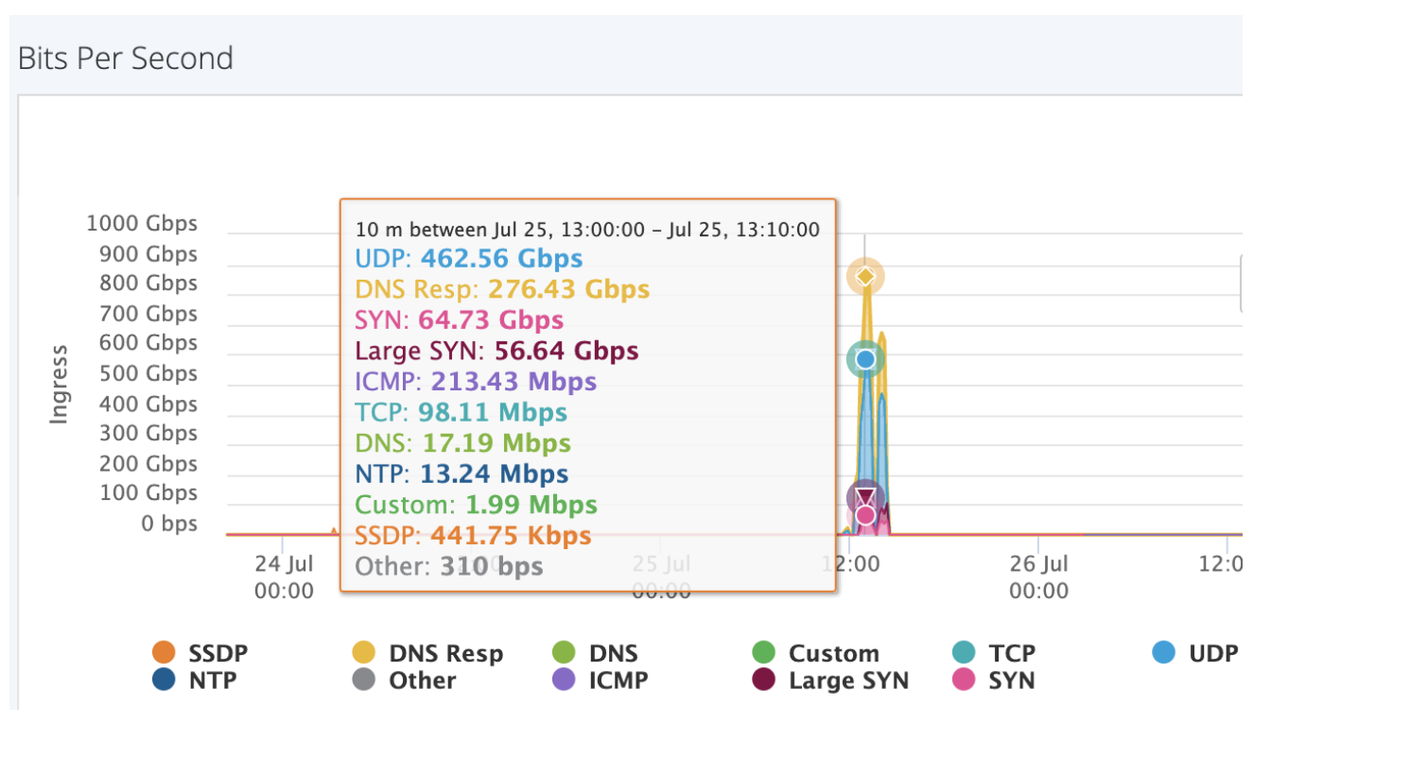Click the NTP legend dark blue dot
The image size is (1428, 758).
pyautogui.click(x=164, y=680)
